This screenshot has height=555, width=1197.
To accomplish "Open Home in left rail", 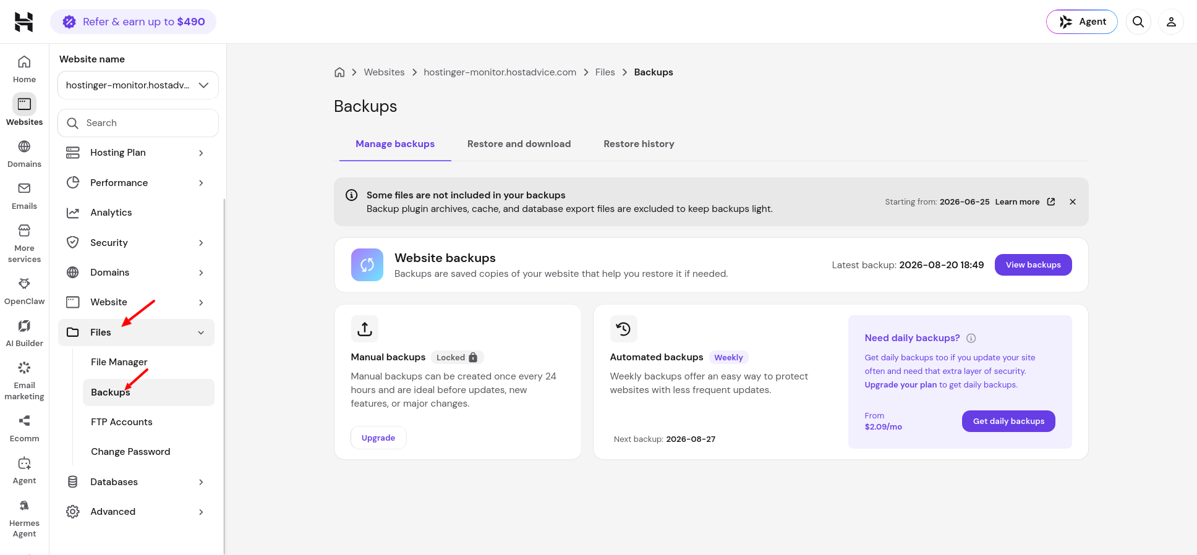I will point(24,69).
